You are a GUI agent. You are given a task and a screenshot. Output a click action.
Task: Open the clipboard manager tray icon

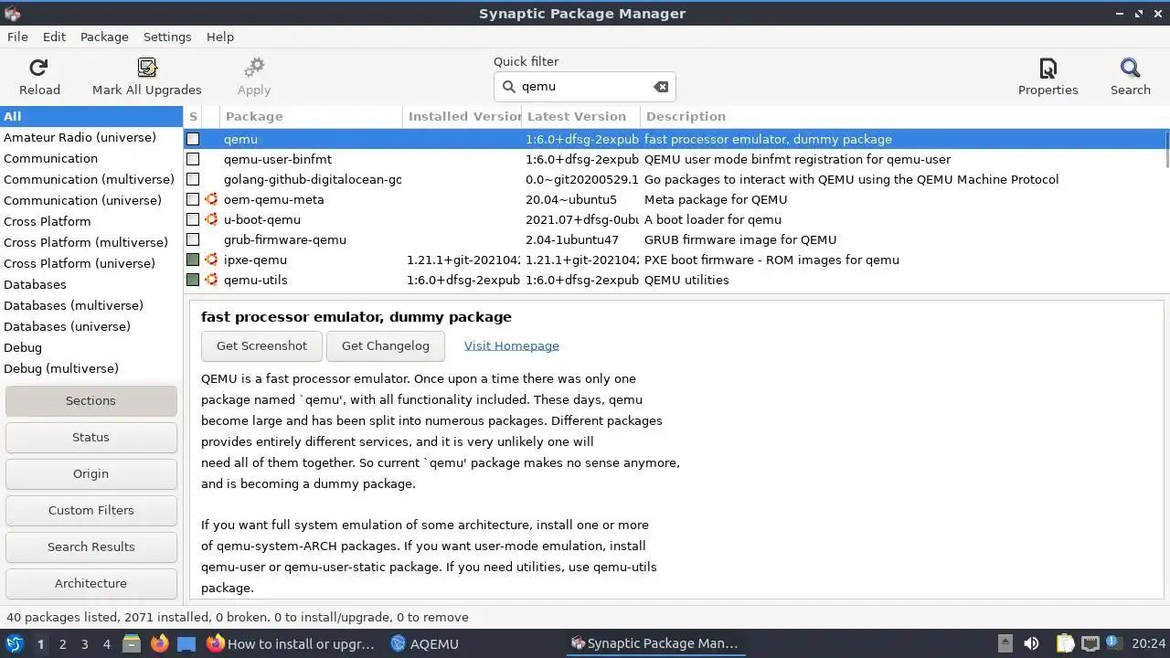point(1064,643)
